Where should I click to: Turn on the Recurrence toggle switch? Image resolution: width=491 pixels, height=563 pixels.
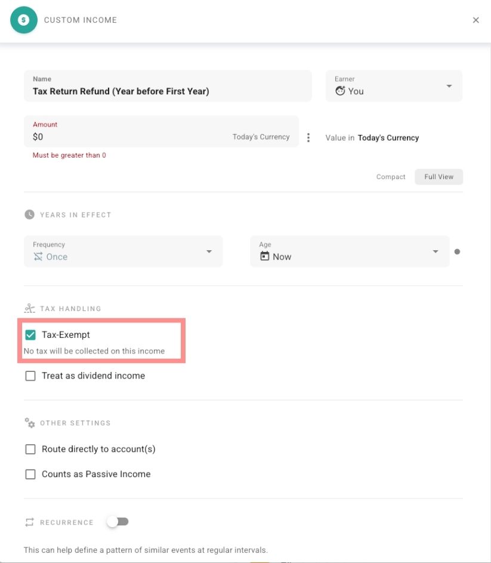tap(118, 521)
